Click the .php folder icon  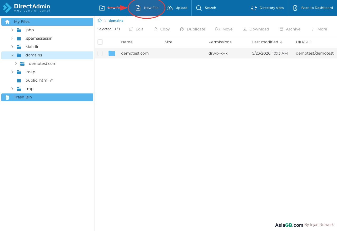pos(19,30)
